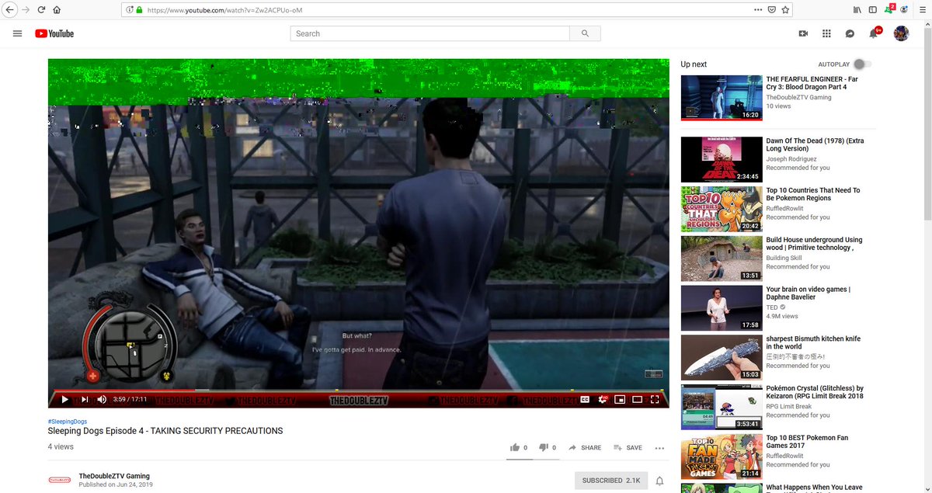Open TheDoubleZTV Gaming channel name
This screenshot has height=493, width=932.
[x=114, y=476]
